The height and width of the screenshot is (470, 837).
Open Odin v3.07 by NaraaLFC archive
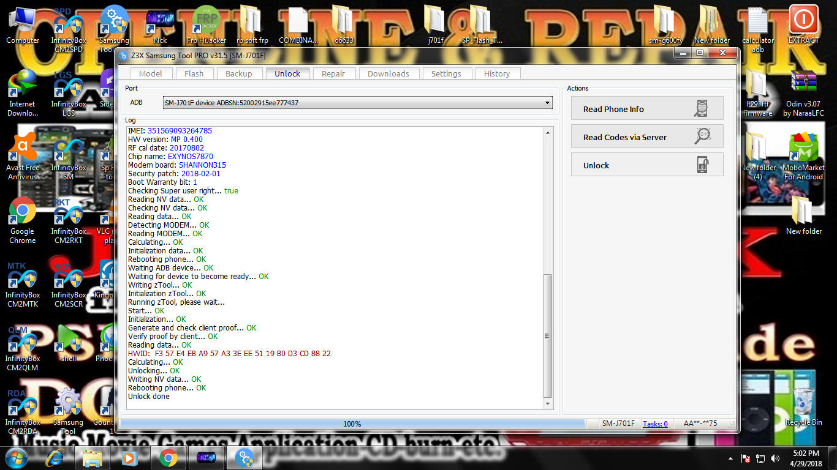pos(803,93)
